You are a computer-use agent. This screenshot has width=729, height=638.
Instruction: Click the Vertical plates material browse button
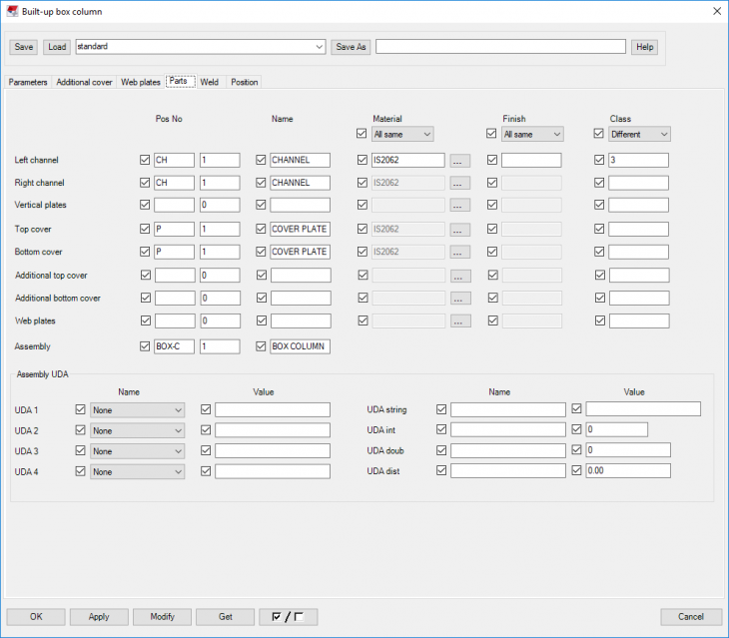tap(459, 206)
